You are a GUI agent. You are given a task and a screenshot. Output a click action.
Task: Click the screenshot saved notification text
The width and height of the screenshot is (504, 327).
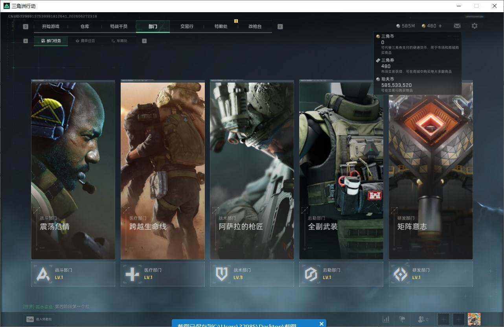coord(237,325)
